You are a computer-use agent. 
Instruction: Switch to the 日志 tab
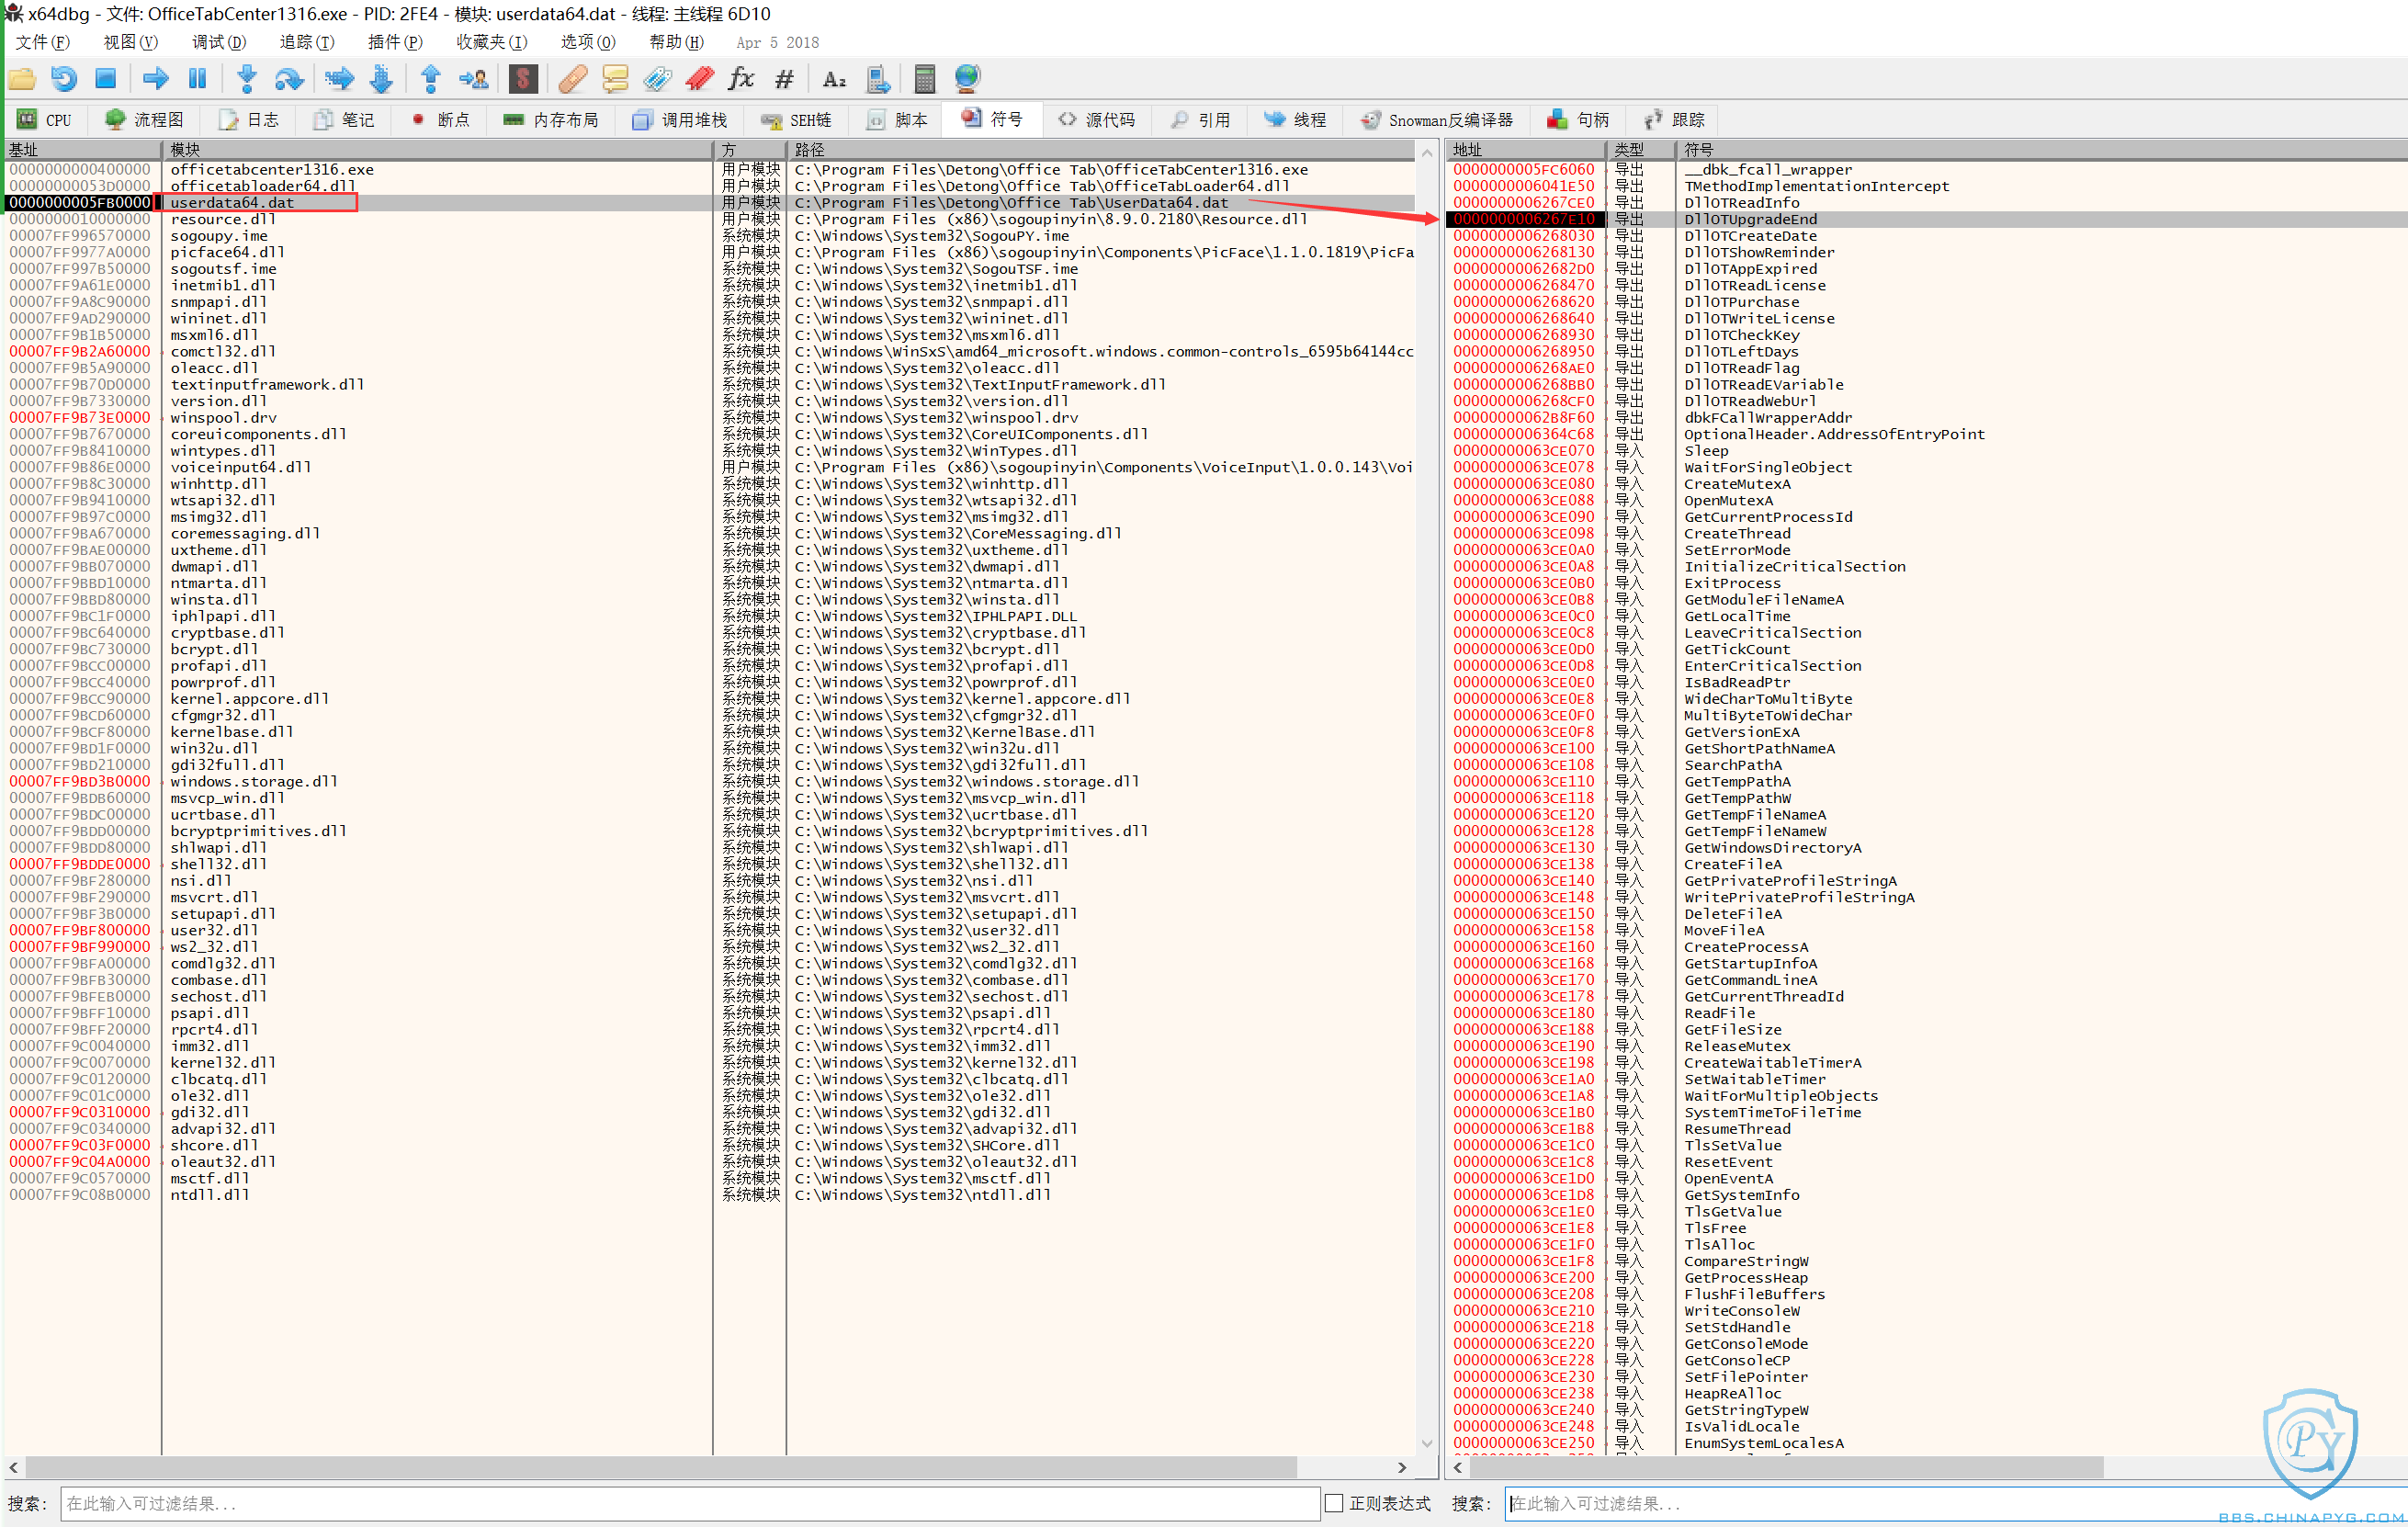(250, 120)
